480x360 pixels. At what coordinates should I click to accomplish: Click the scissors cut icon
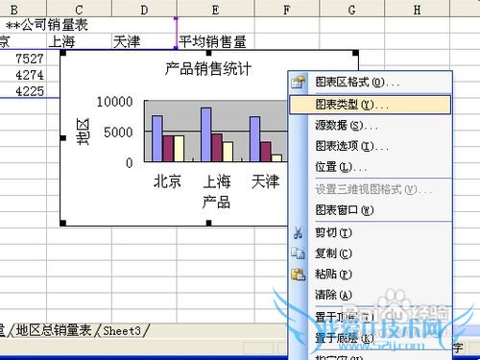(299, 232)
